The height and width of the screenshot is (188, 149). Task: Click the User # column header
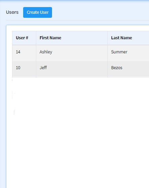tap(24, 38)
